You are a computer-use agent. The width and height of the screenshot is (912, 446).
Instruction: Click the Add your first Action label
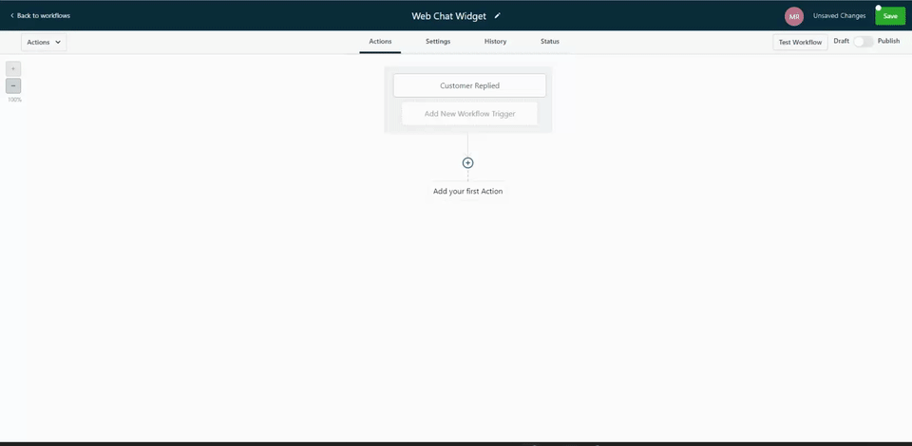pos(467,192)
